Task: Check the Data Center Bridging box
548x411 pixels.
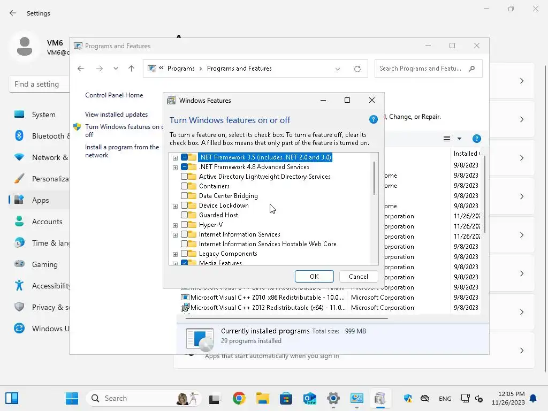Action: (184, 196)
